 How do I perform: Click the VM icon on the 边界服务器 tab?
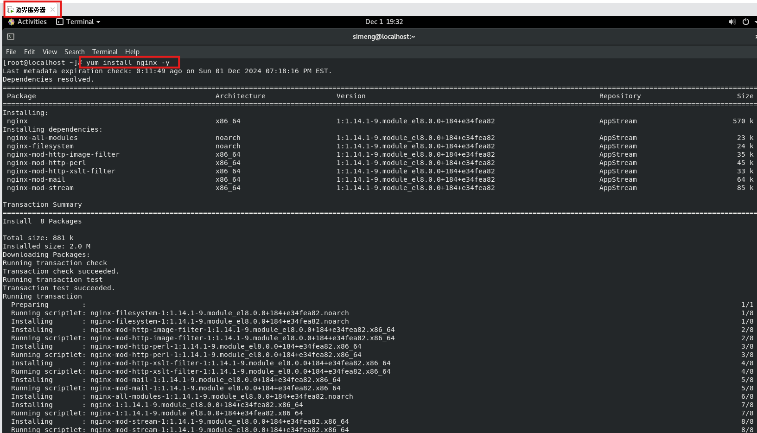click(x=10, y=10)
